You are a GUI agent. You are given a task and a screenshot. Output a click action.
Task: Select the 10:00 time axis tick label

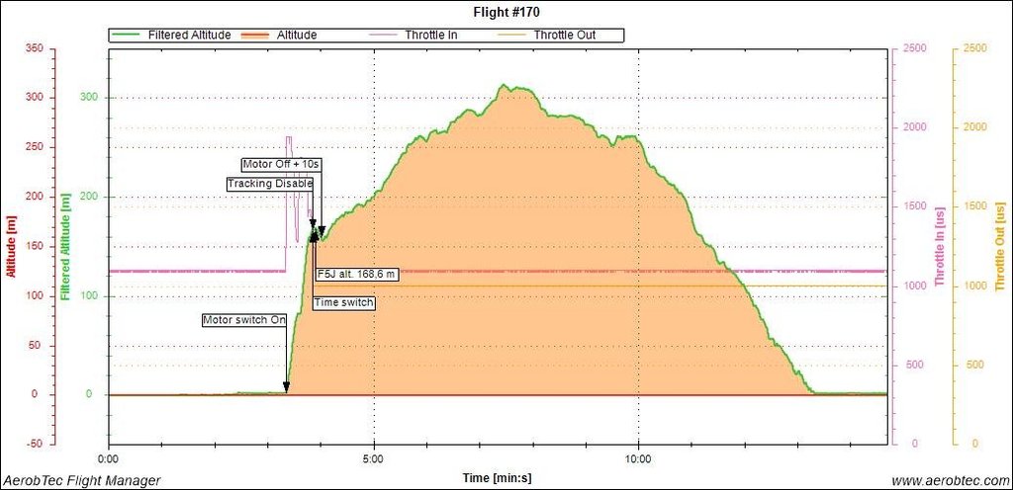638,459
